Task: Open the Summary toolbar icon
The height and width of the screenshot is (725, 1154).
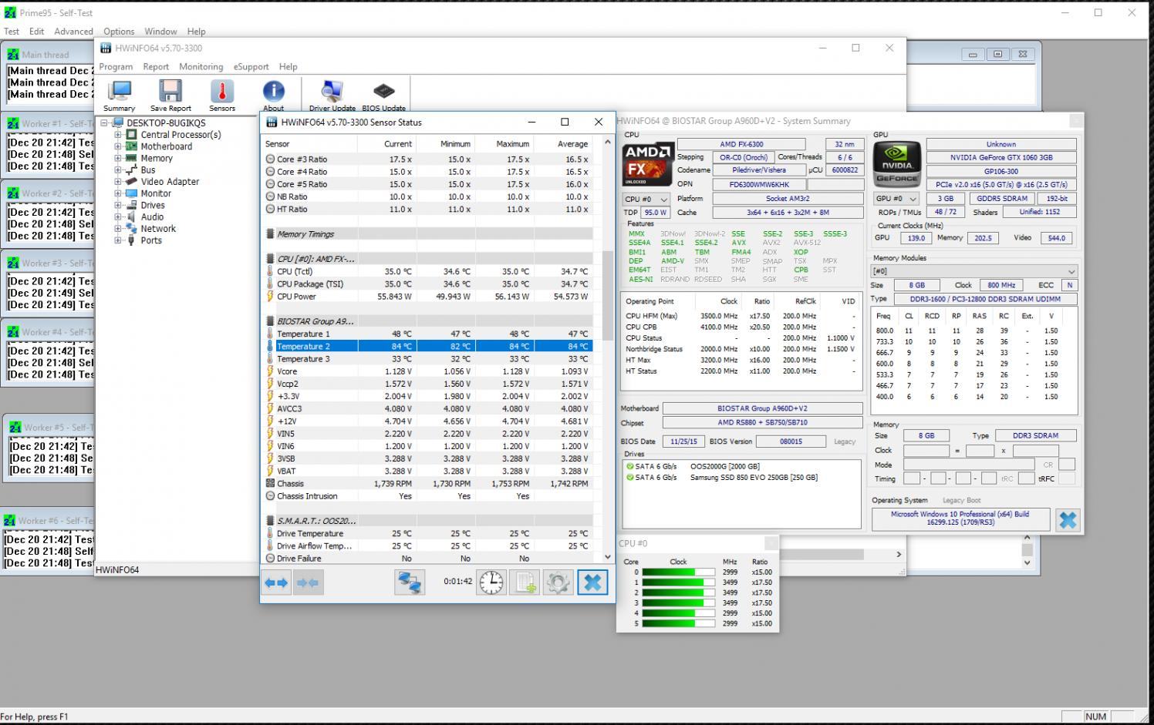Action: (x=119, y=96)
